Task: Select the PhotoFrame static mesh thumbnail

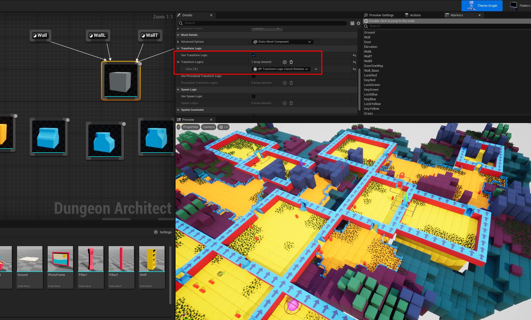Action: click(60, 267)
